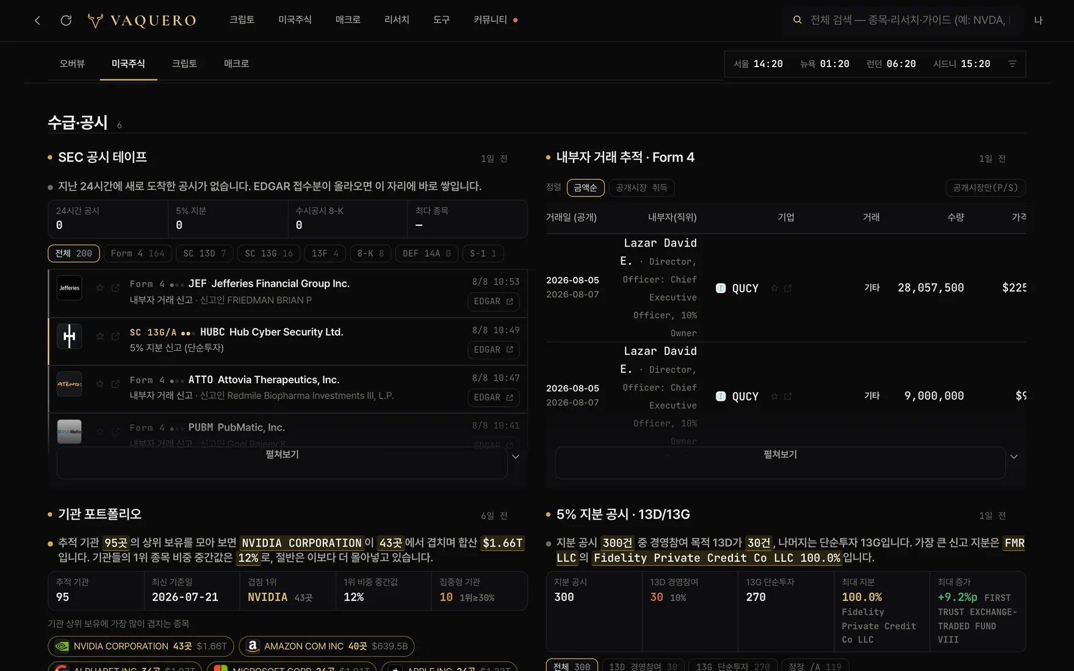The width and height of the screenshot is (1074, 671).
Task: Open NVIDIA CORPORATION 43곳 holdings chip
Action: [141, 646]
